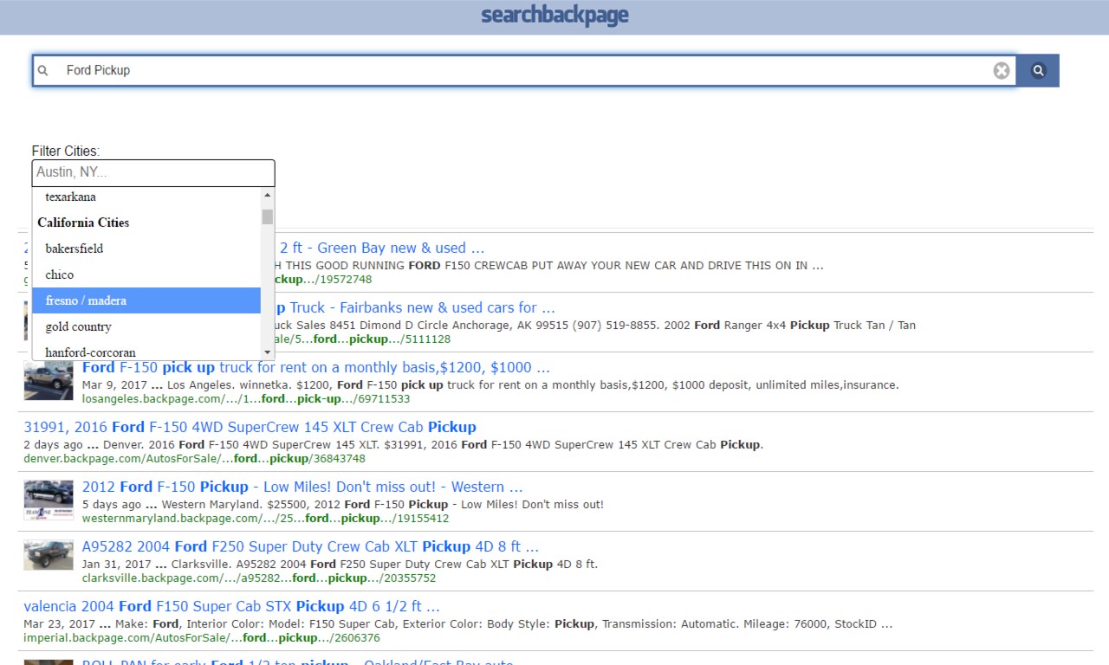Click thumbnail of 2012 Ford F-150 listing
Viewport: 1109px width, 665px height.
pyautogui.click(x=49, y=500)
